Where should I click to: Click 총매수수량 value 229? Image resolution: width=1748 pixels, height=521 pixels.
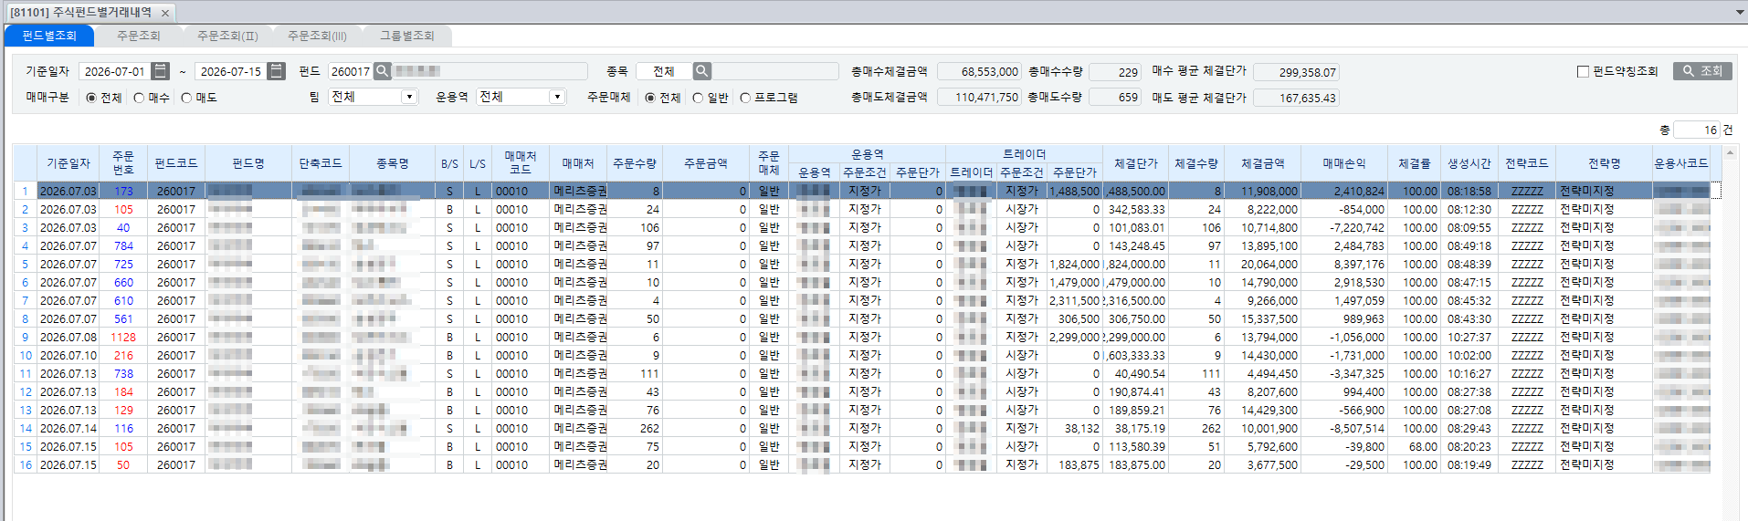pos(1115,71)
